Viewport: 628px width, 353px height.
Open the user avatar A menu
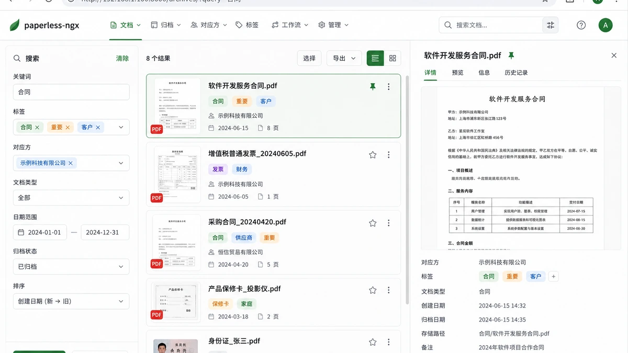tap(605, 25)
